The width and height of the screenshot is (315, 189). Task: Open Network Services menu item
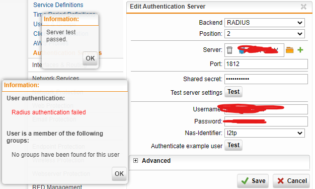pyautogui.click(x=56, y=78)
